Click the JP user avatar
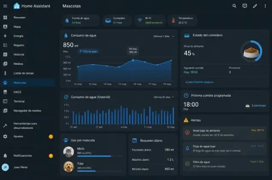Image resolution: width=272 pixels, height=180 pixels. [x=5, y=167]
